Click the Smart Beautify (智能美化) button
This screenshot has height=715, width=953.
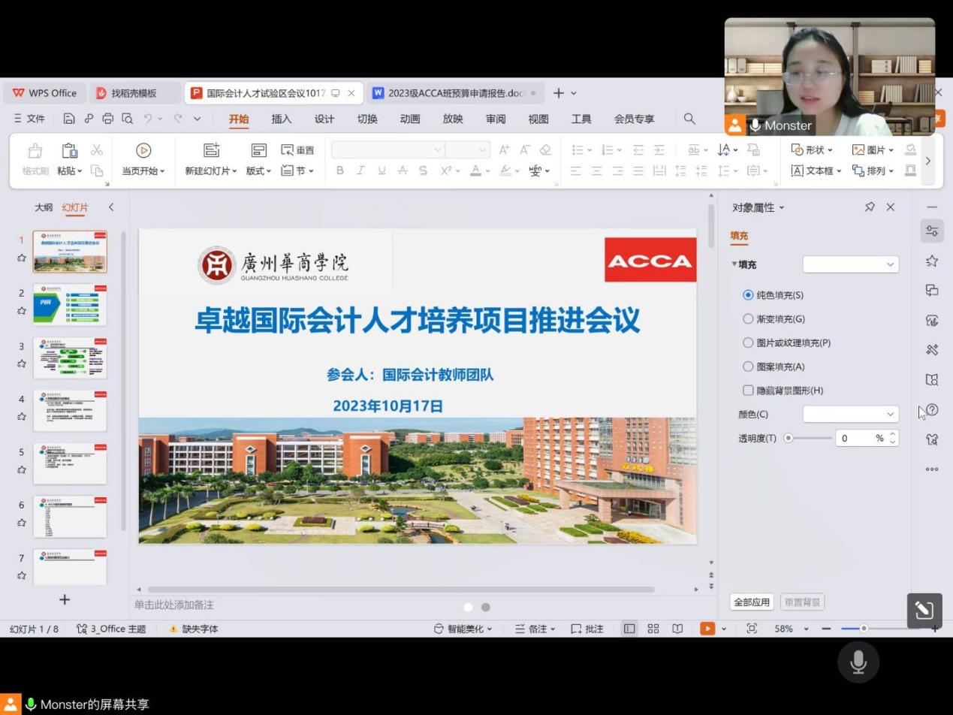pos(463,629)
